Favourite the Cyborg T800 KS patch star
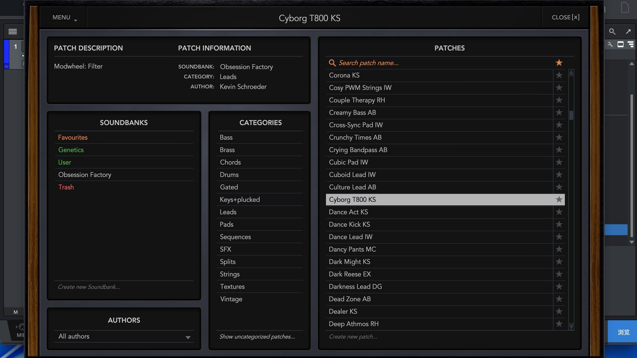The width and height of the screenshot is (637, 358). pyautogui.click(x=559, y=200)
